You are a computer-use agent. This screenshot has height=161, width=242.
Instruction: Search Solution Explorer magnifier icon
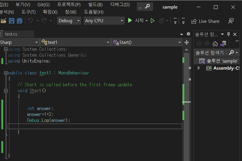coord(231,52)
